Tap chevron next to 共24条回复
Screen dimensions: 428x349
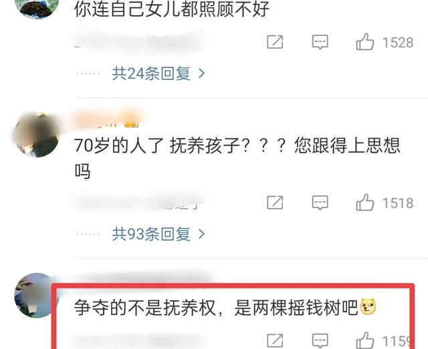tap(201, 73)
